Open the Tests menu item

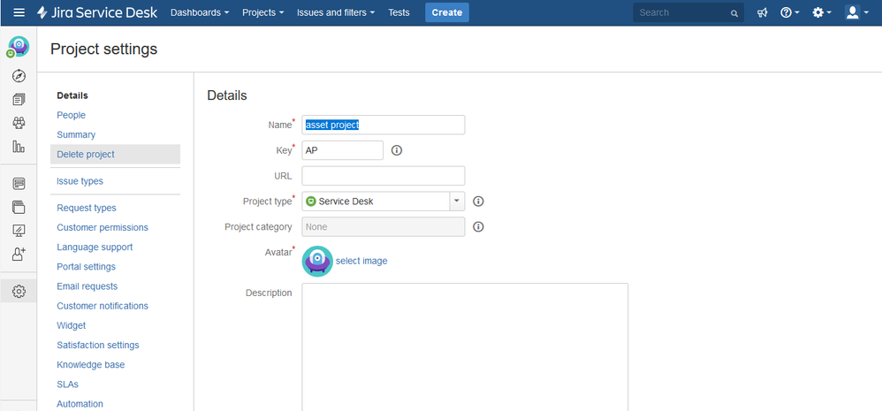point(399,12)
